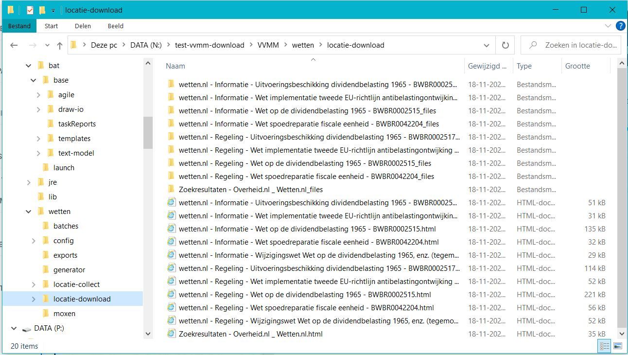
Task: Expand the ribbon with the chevron
Action: coord(608,26)
